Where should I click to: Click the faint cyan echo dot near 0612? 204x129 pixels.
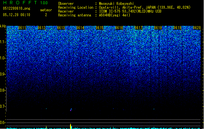46,109
